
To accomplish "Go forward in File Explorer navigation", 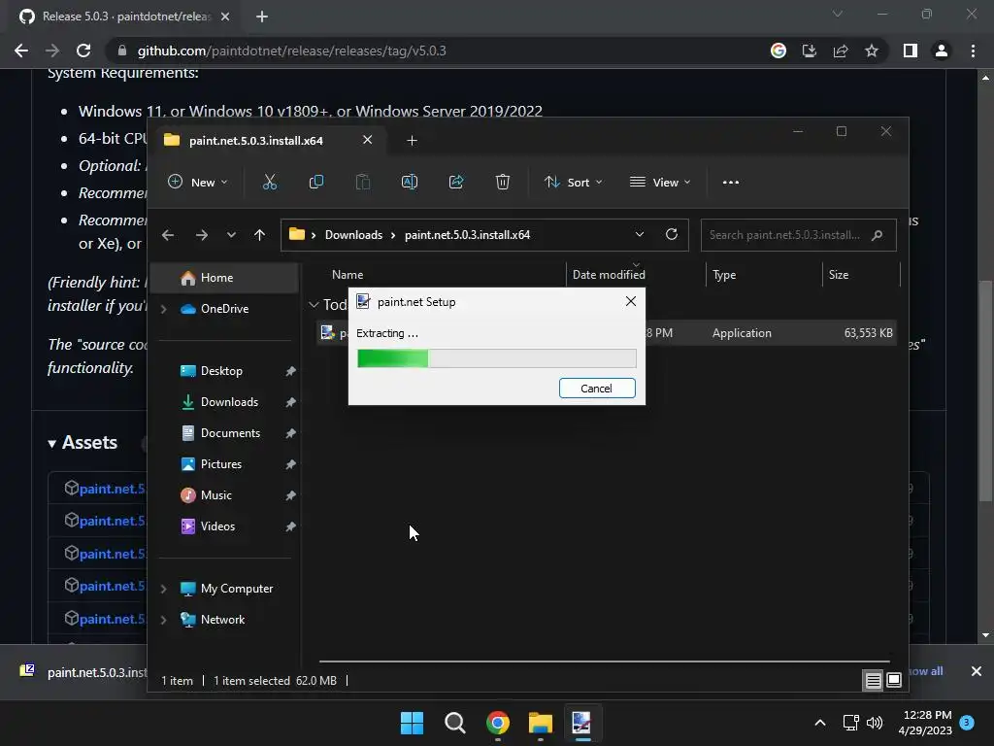I will point(202,235).
